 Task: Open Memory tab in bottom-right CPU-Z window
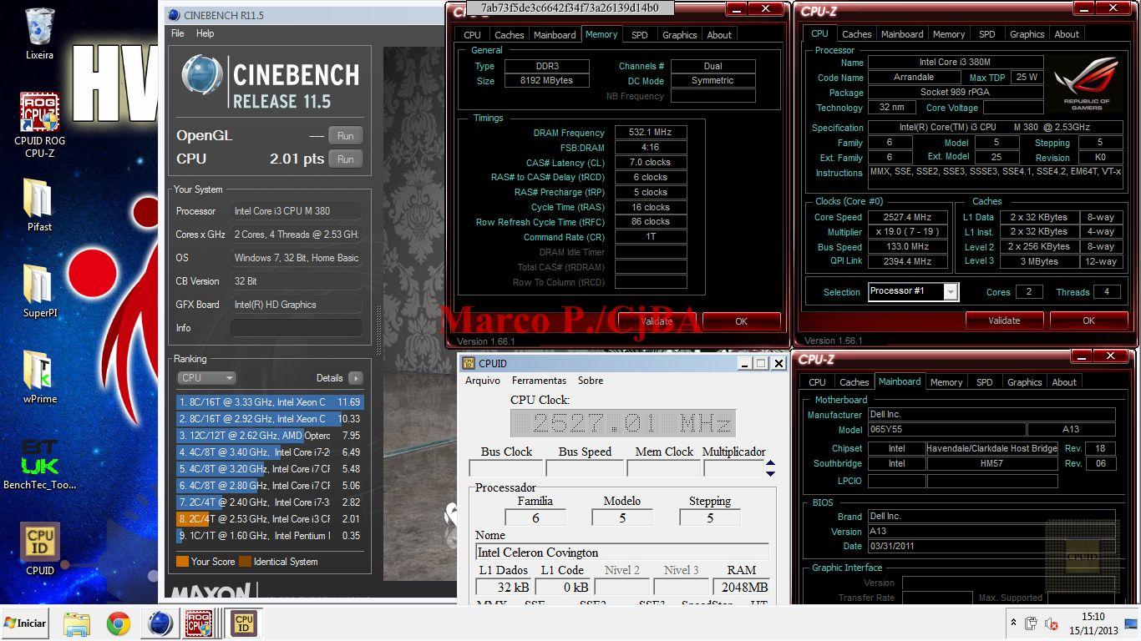coord(946,382)
